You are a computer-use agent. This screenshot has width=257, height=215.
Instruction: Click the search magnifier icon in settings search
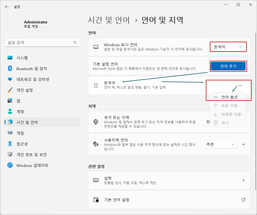[75, 42]
